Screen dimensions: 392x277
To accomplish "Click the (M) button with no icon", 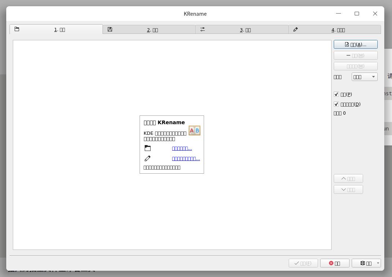I will point(355,66).
